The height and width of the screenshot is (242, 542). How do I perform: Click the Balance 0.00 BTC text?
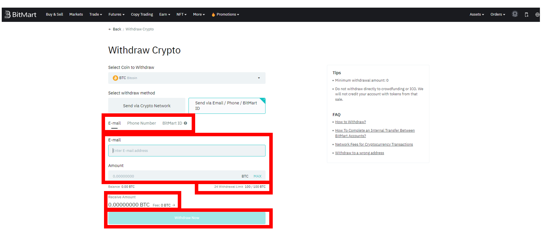pyautogui.click(x=121, y=187)
